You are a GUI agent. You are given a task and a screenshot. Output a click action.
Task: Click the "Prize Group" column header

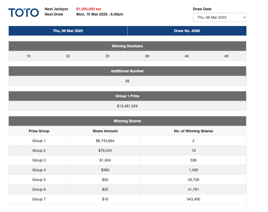pos(39,131)
